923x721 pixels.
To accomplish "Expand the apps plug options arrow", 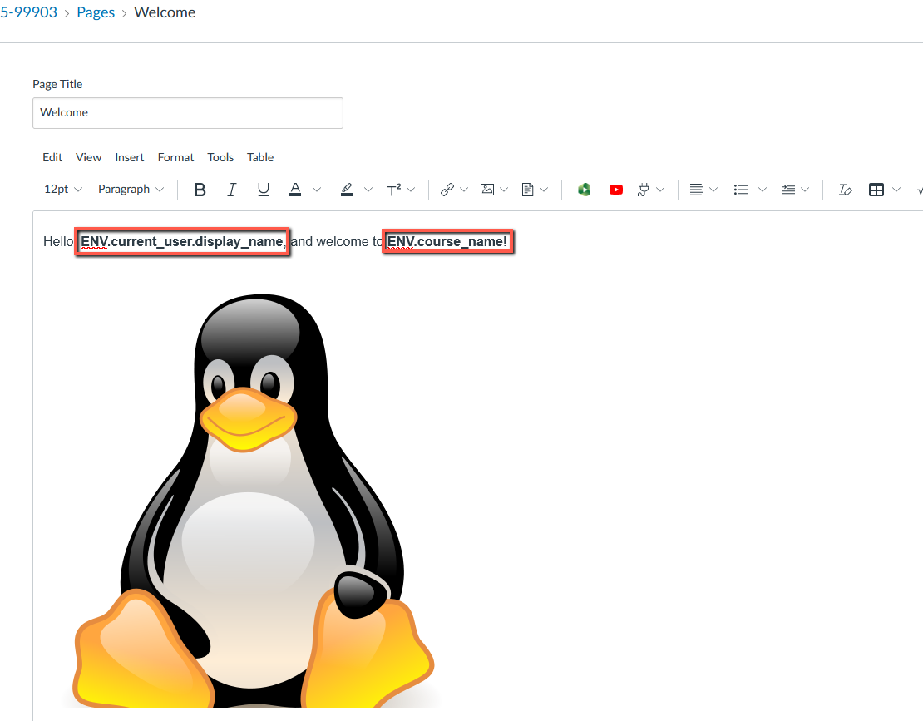I will point(660,190).
